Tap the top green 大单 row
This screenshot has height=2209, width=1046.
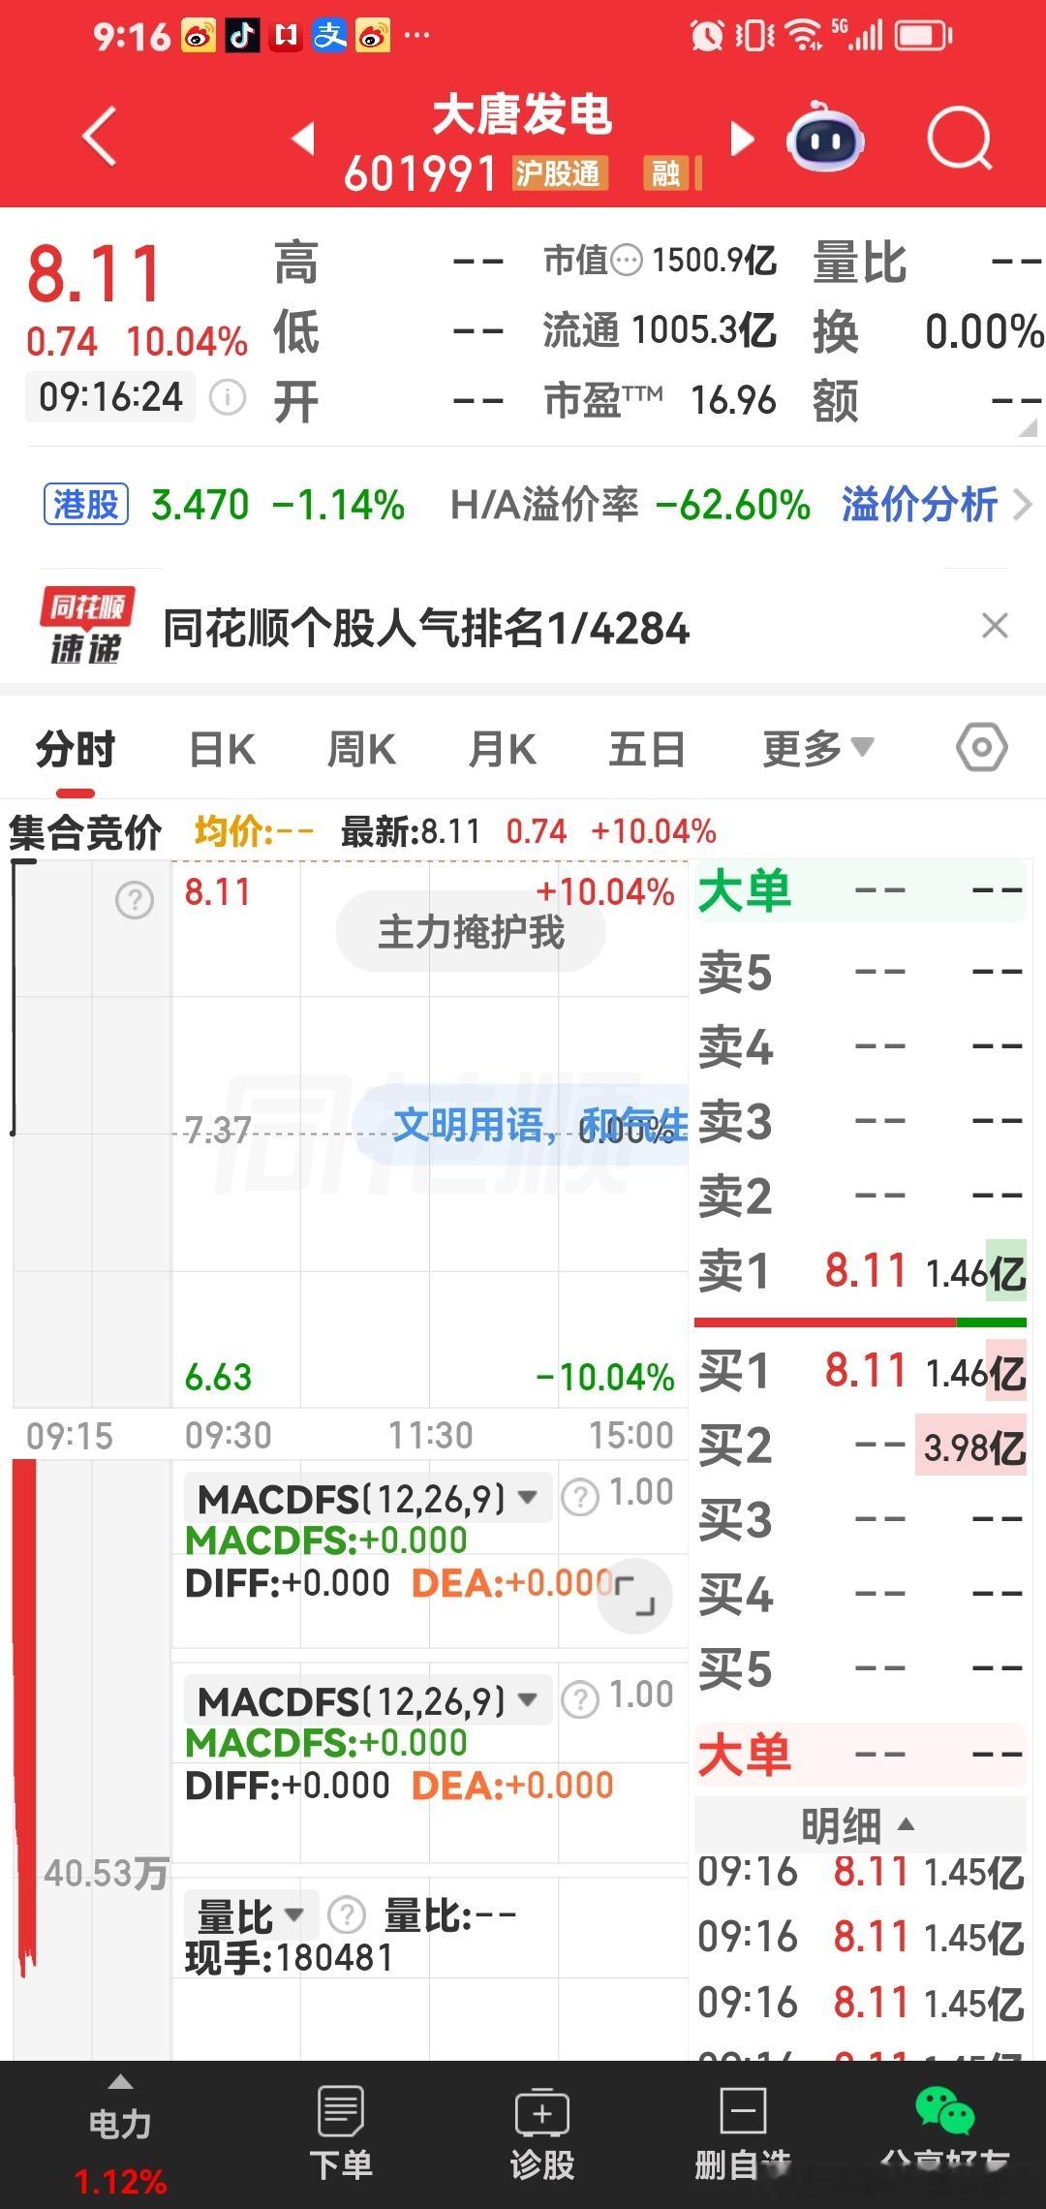click(861, 889)
